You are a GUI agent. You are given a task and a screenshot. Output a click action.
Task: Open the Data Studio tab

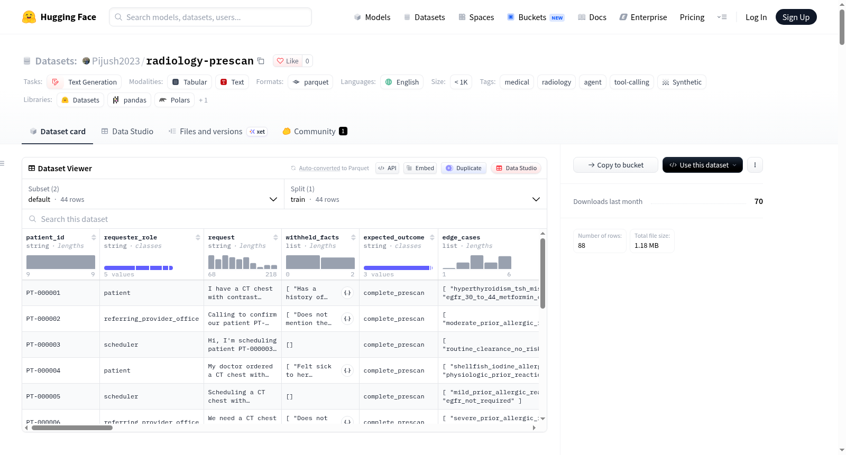[x=127, y=132]
